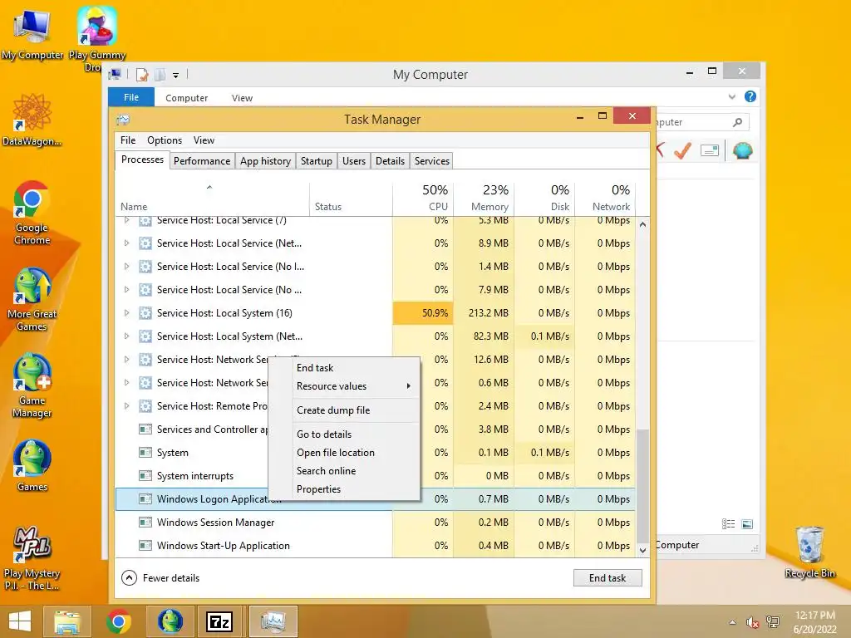Expand Service Host: Local System (16)
The height and width of the screenshot is (638, 851).
pos(126,313)
